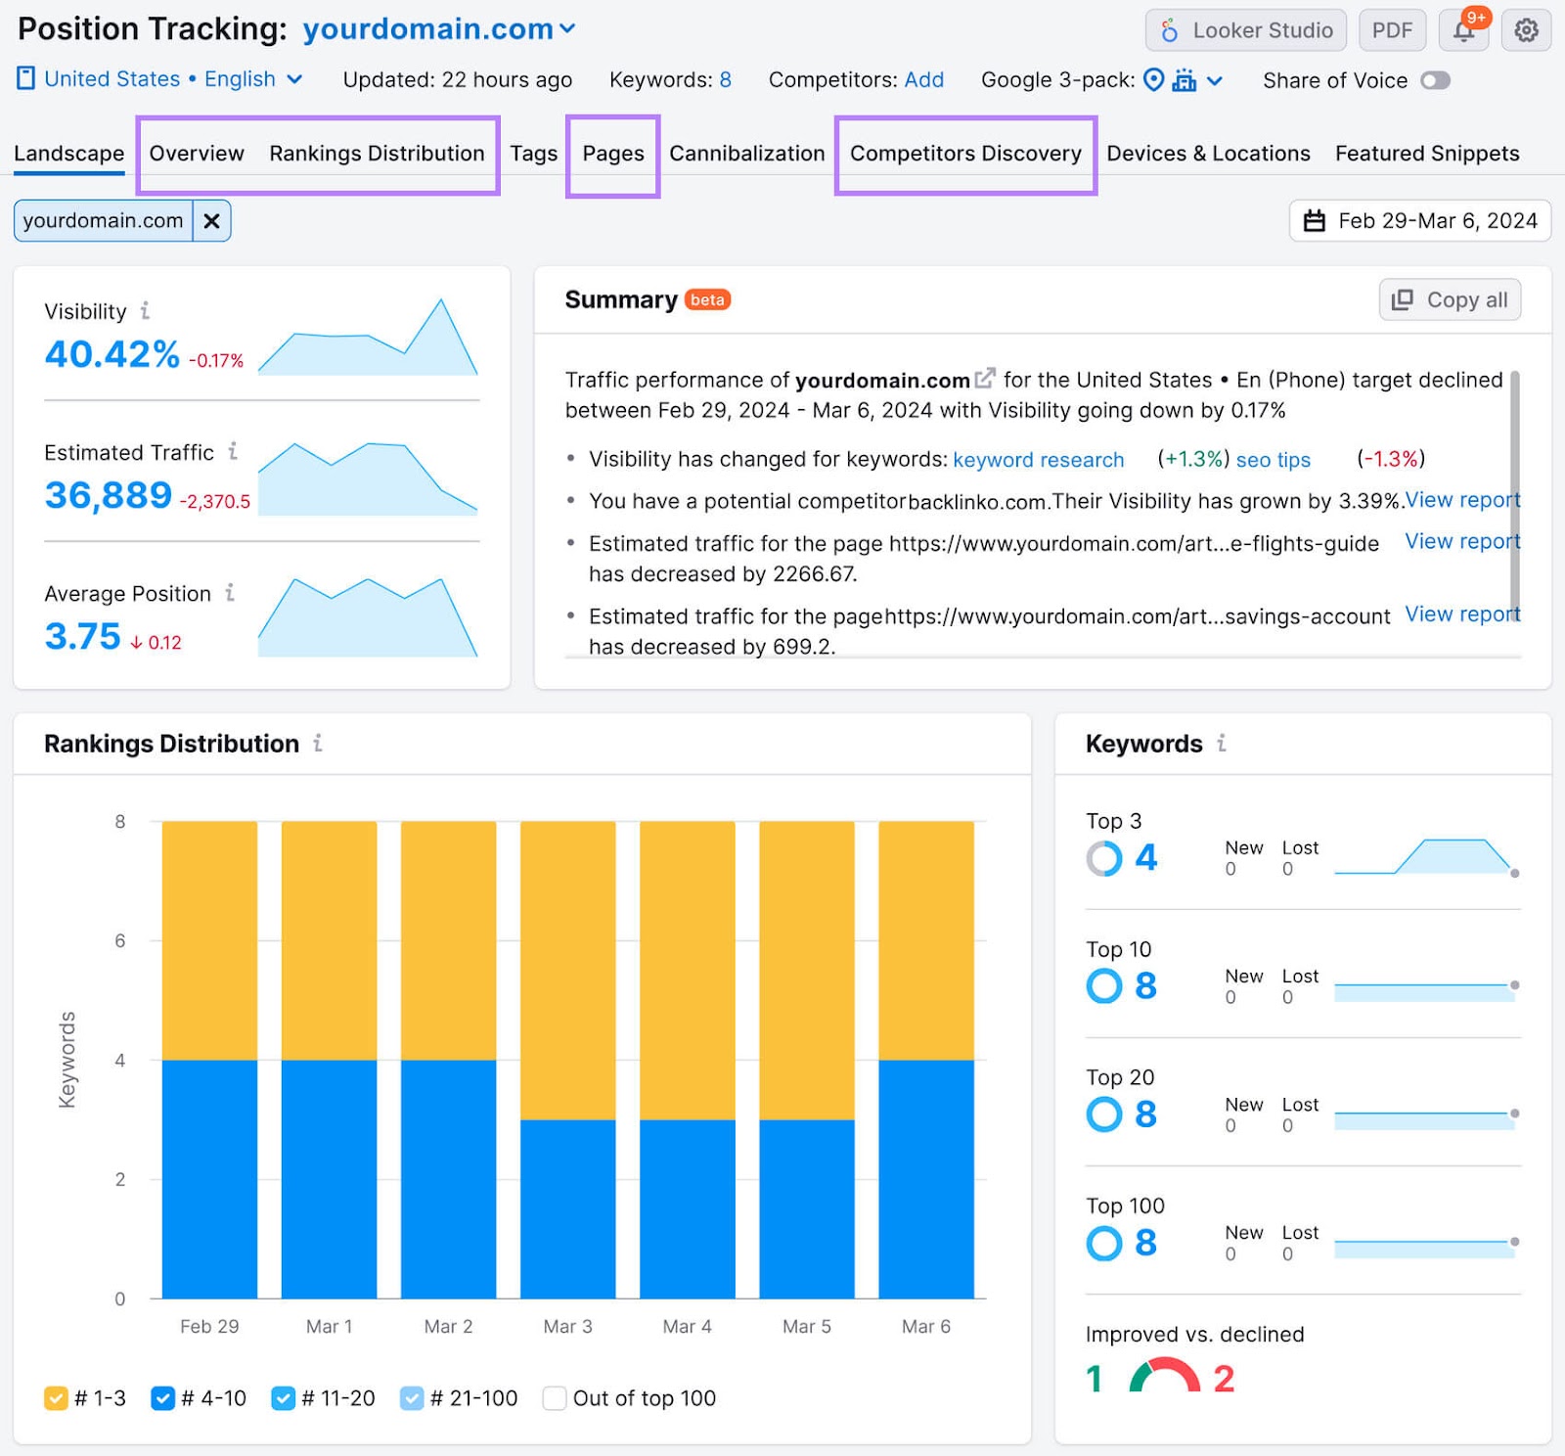Enable the Share of Voice toggle

1436,80
